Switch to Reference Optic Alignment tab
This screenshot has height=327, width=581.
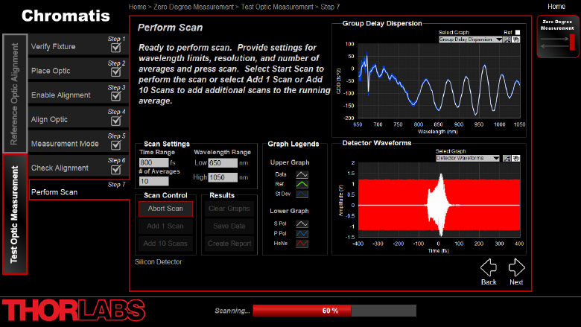[14, 93]
